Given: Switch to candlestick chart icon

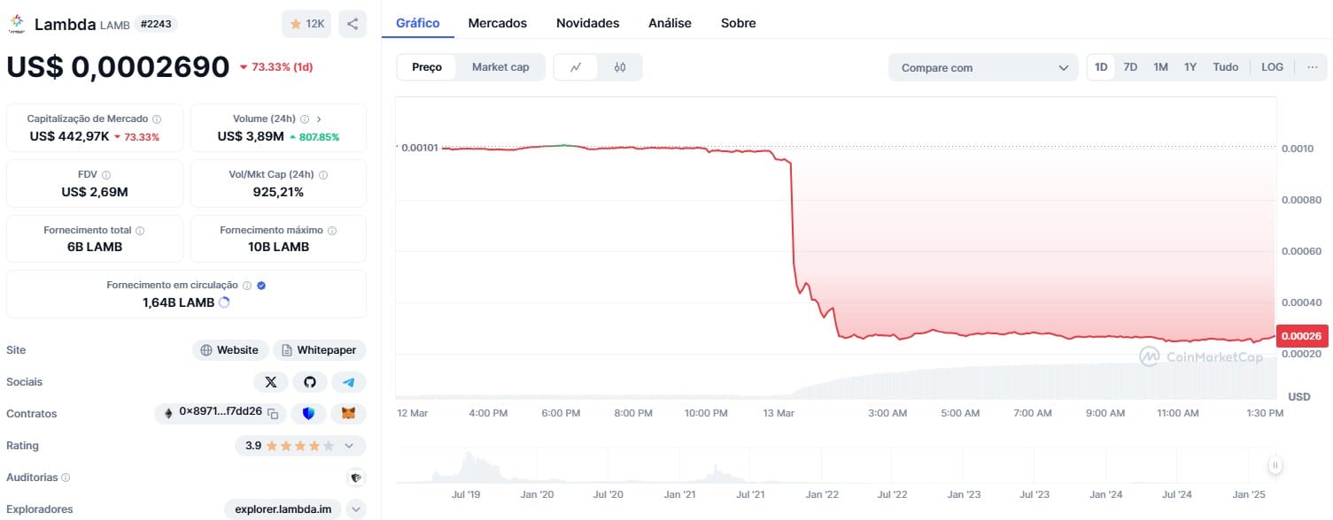Looking at the screenshot, I should [620, 67].
